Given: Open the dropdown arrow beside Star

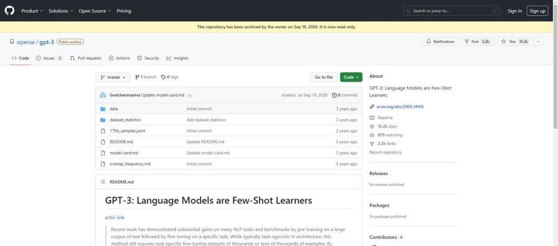Looking at the screenshot, I should click(x=538, y=41).
